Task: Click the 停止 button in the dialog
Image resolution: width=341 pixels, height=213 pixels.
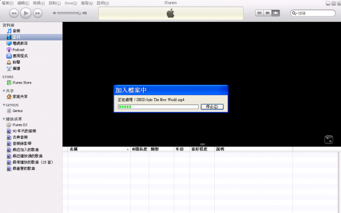Action: [x=212, y=106]
